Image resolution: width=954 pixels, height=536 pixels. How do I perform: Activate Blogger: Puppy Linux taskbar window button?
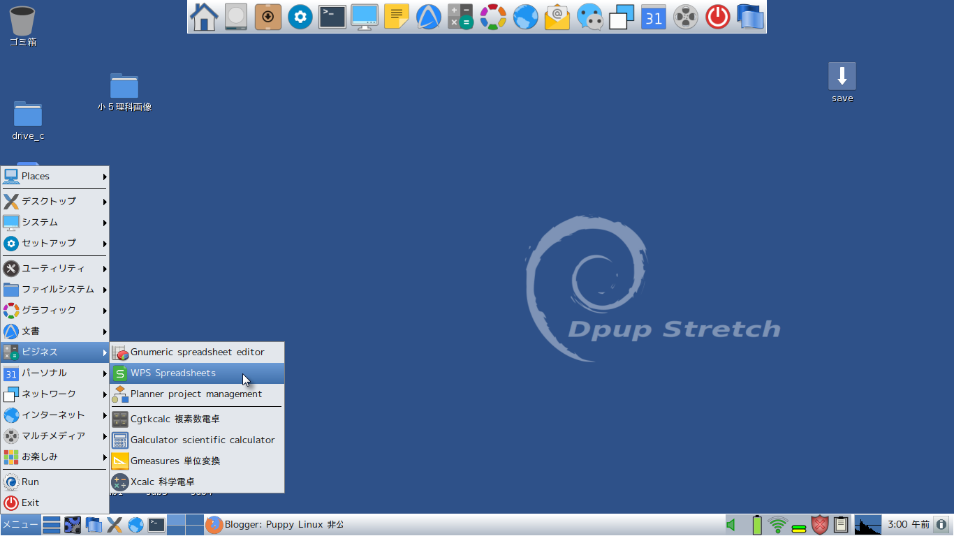(275, 525)
